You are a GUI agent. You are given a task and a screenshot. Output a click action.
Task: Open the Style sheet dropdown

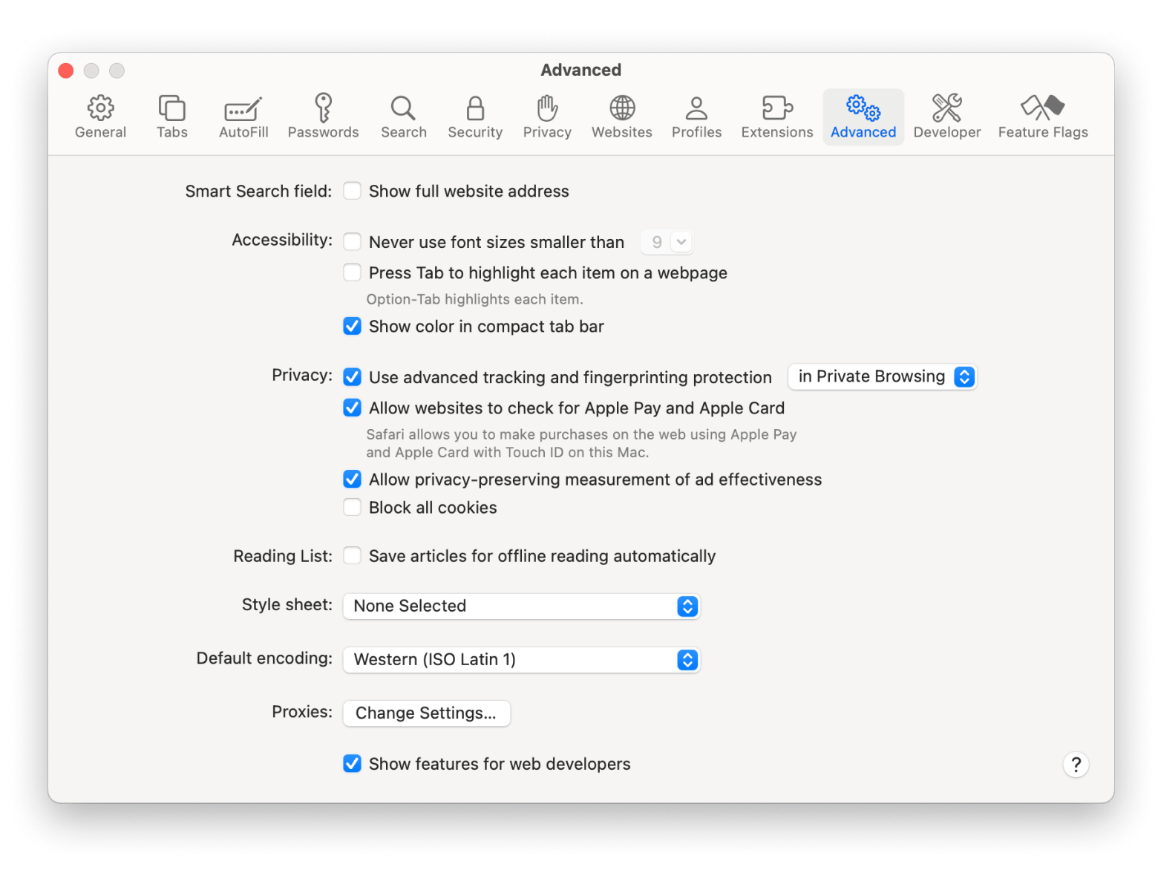pyautogui.click(x=521, y=606)
